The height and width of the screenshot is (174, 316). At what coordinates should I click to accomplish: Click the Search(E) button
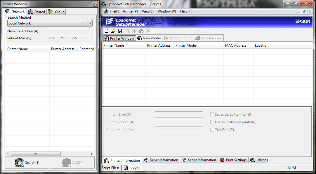tap(27, 163)
